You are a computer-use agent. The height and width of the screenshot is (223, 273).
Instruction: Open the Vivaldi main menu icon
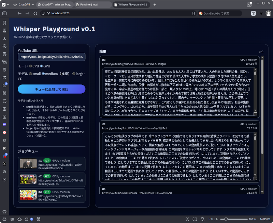pos(4,5)
